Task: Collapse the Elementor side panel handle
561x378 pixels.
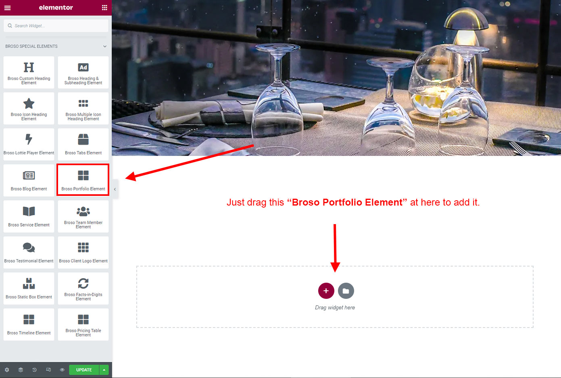Action: (x=115, y=189)
